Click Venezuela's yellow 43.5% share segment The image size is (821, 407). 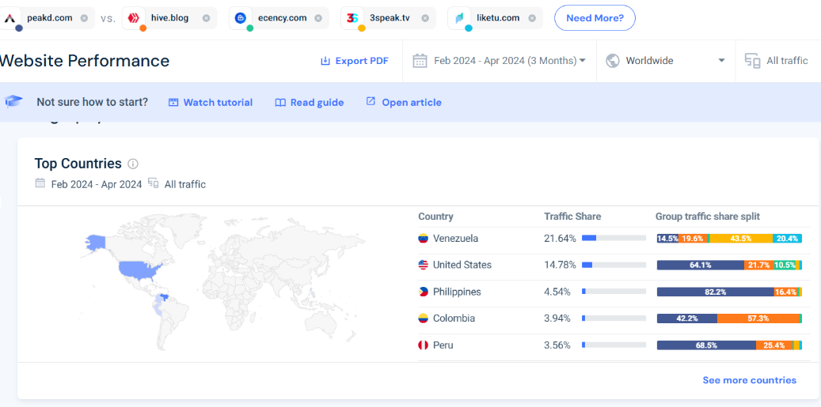741,238
